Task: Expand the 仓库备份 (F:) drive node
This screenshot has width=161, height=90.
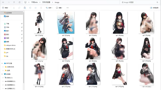Action: pos(3,88)
